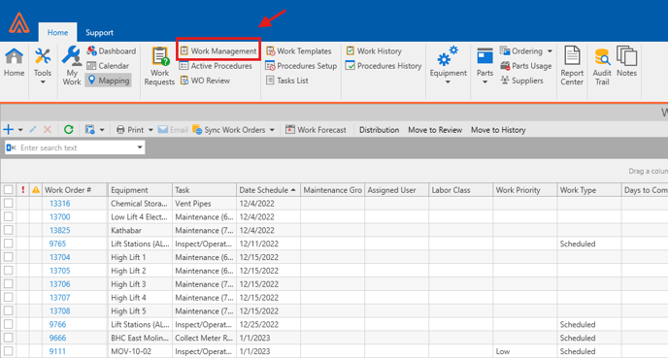Expand the Ordering dropdown arrow
668x358 pixels.
coord(550,51)
